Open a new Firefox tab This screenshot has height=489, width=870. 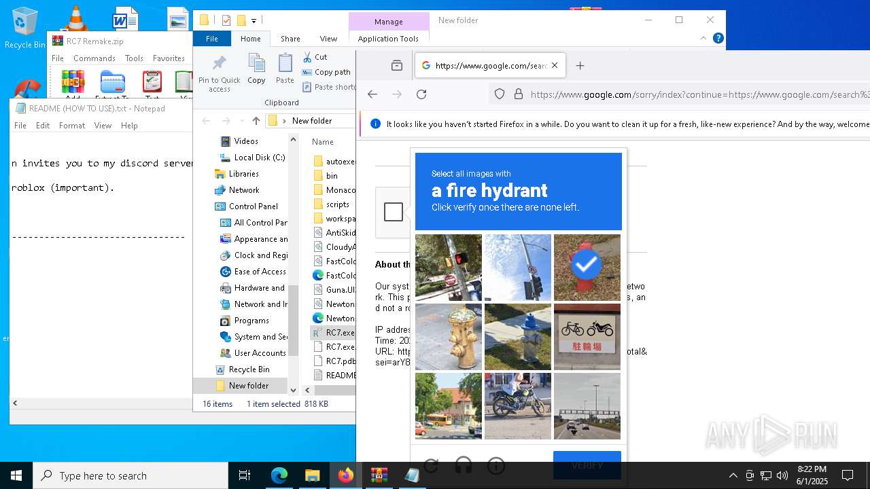click(x=580, y=66)
